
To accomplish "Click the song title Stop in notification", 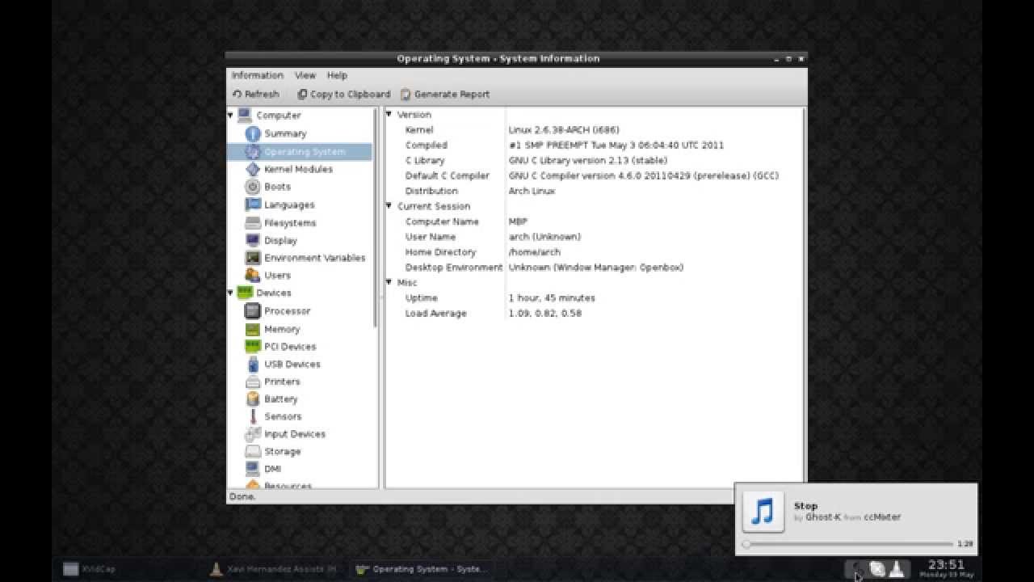I will click(x=805, y=506).
